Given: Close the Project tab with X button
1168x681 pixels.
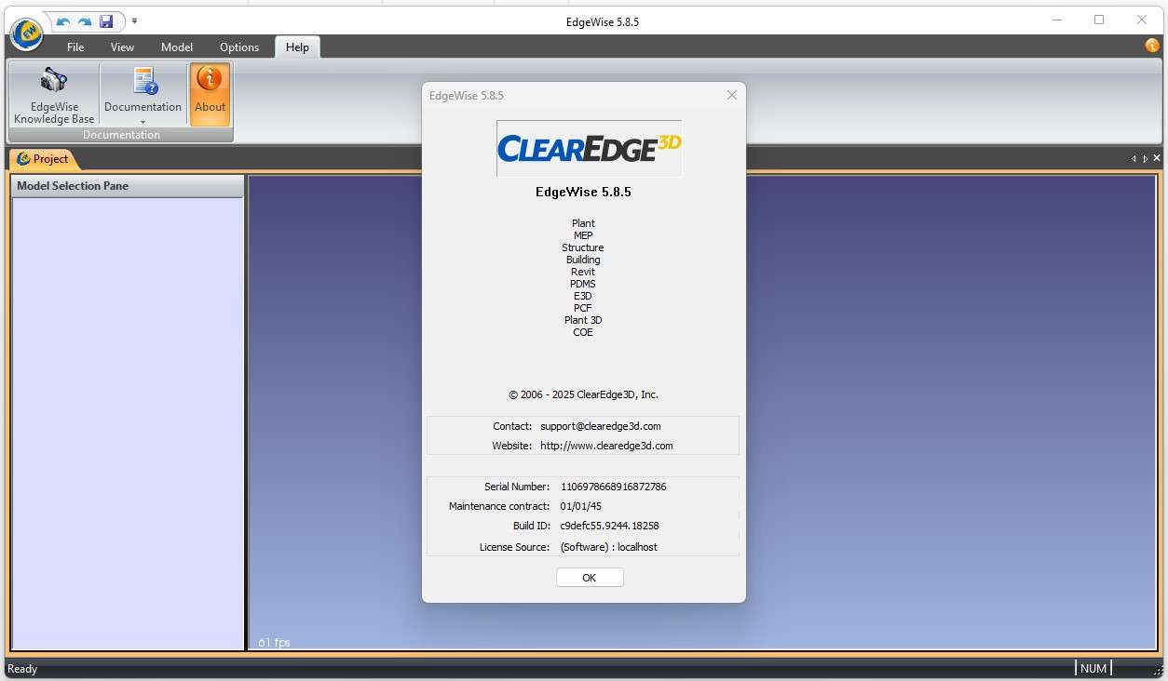Looking at the screenshot, I should click(1157, 159).
